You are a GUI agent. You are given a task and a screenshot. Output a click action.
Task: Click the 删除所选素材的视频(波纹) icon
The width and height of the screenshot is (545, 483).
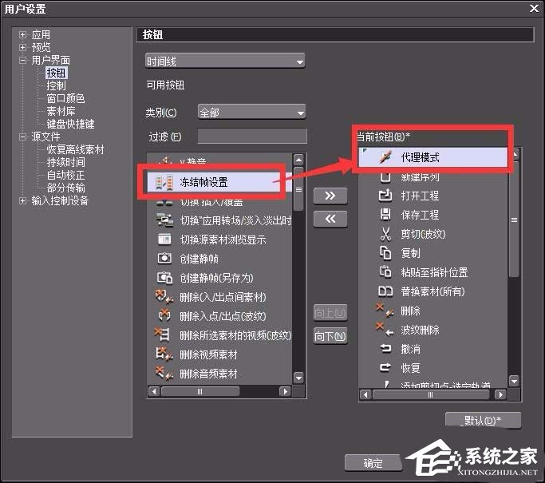[162, 335]
